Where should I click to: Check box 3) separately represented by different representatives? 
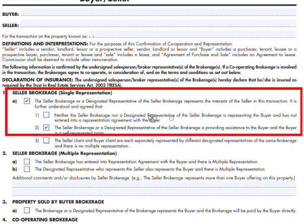point(46,140)
